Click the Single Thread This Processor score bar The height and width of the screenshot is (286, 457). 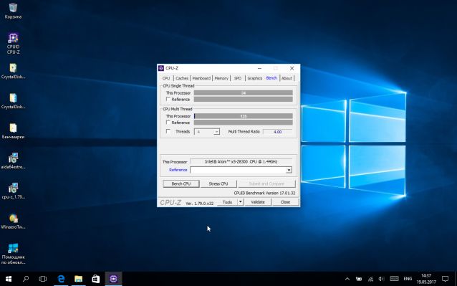click(x=244, y=92)
